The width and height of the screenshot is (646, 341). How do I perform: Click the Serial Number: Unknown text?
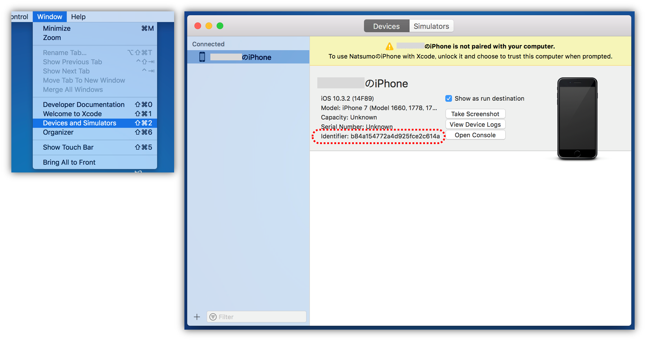tap(357, 127)
